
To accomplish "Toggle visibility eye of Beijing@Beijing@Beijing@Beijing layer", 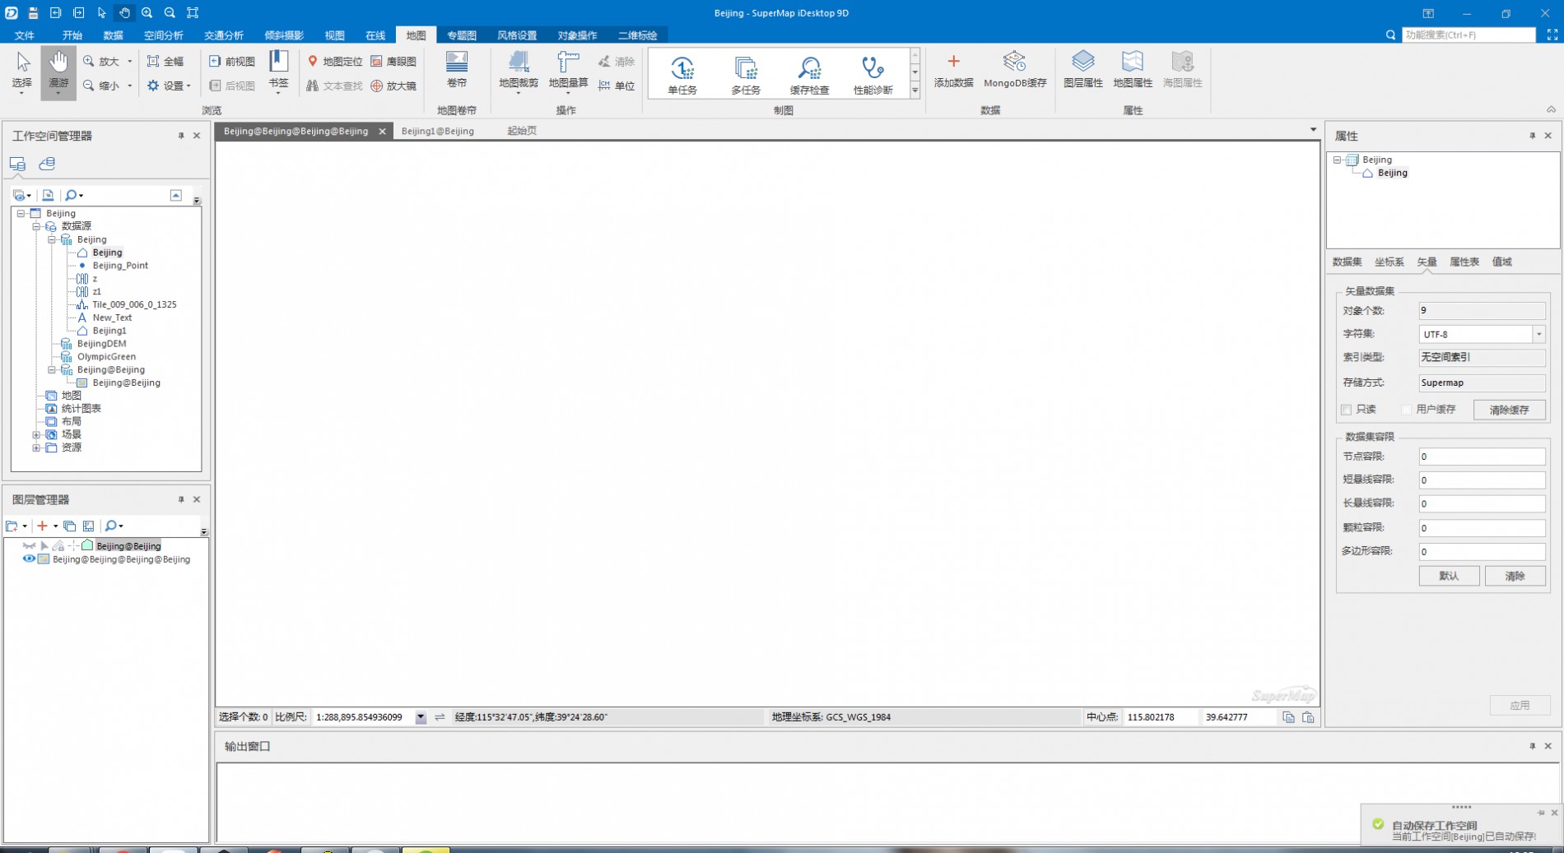I will pos(29,559).
